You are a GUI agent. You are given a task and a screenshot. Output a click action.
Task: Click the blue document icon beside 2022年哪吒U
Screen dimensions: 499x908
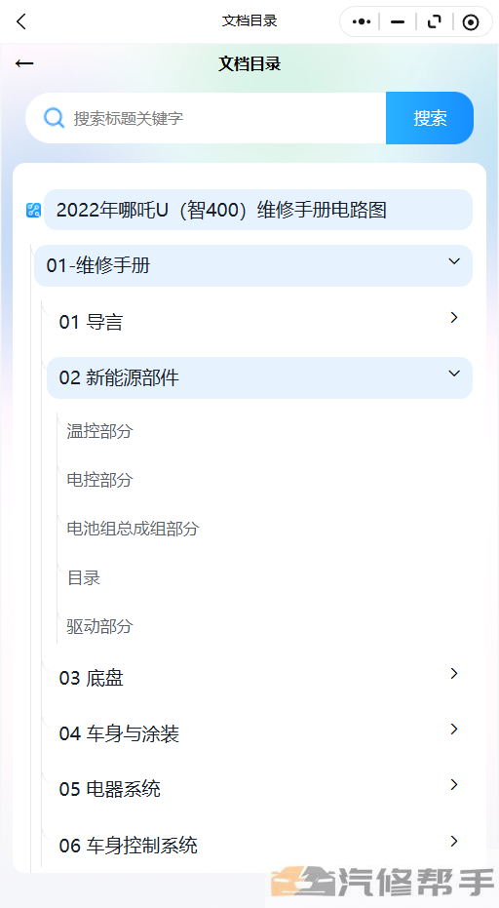click(x=33, y=210)
